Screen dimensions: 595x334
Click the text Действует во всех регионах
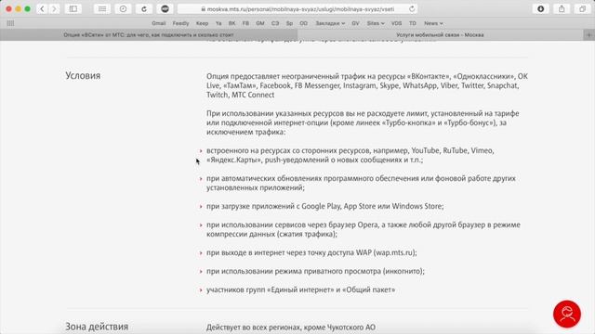click(291, 328)
